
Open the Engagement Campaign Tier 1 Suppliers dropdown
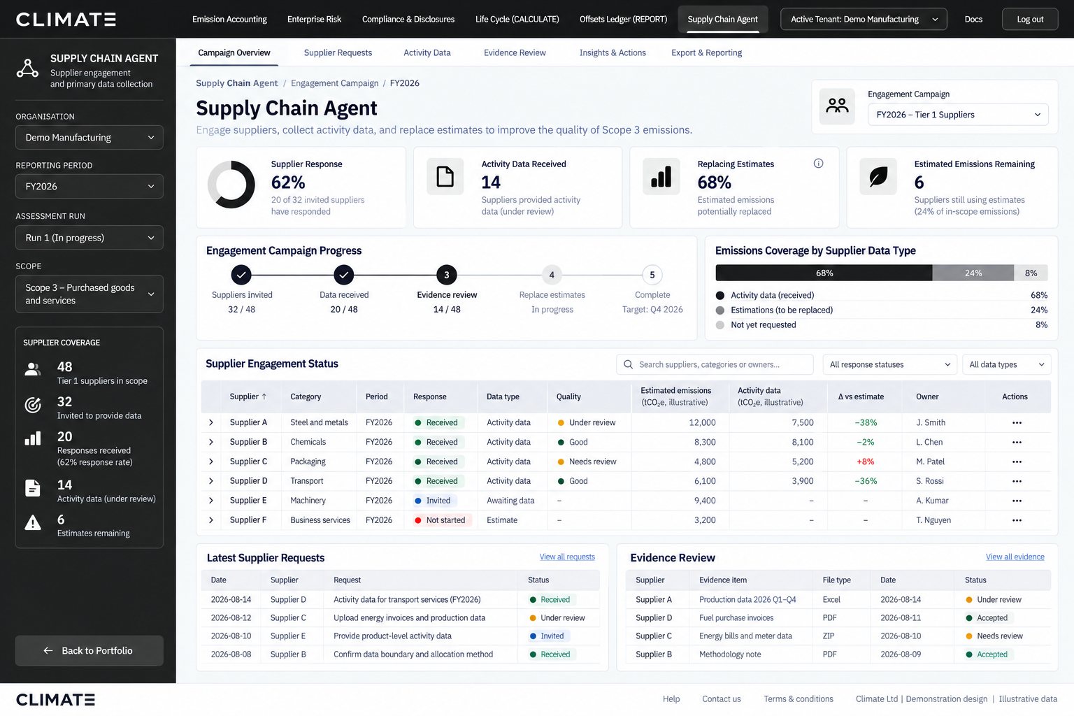pyautogui.click(x=958, y=115)
